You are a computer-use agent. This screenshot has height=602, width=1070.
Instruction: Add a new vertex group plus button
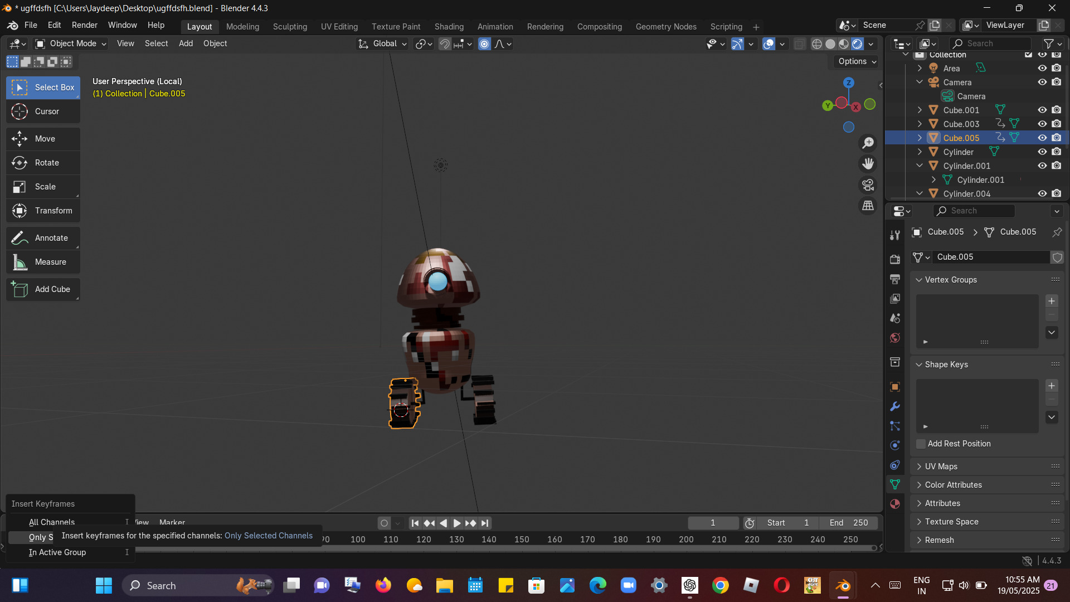[1051, 301]
